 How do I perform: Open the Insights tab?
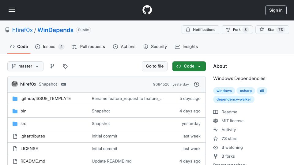point(186,46)
